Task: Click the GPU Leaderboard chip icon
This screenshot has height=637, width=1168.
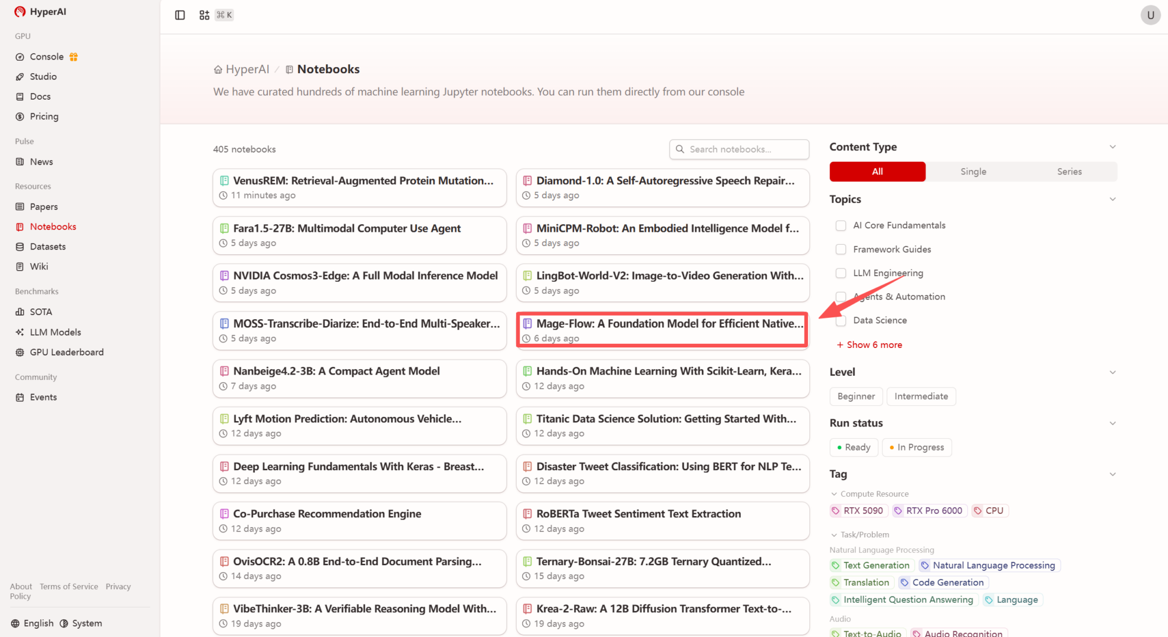Action: click(19, 352)
